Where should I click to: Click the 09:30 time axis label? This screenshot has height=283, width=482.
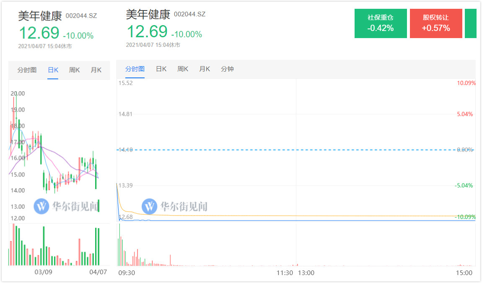tap(127, 273)
